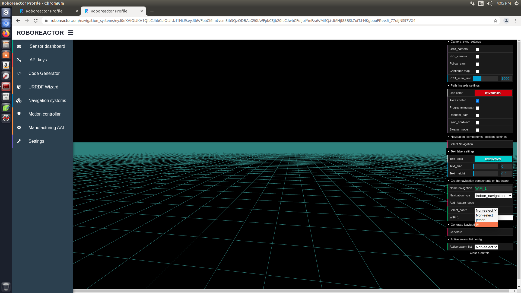
Task: Open Manufacturing AAI in the sidebar
Action: tap(43, 128)
